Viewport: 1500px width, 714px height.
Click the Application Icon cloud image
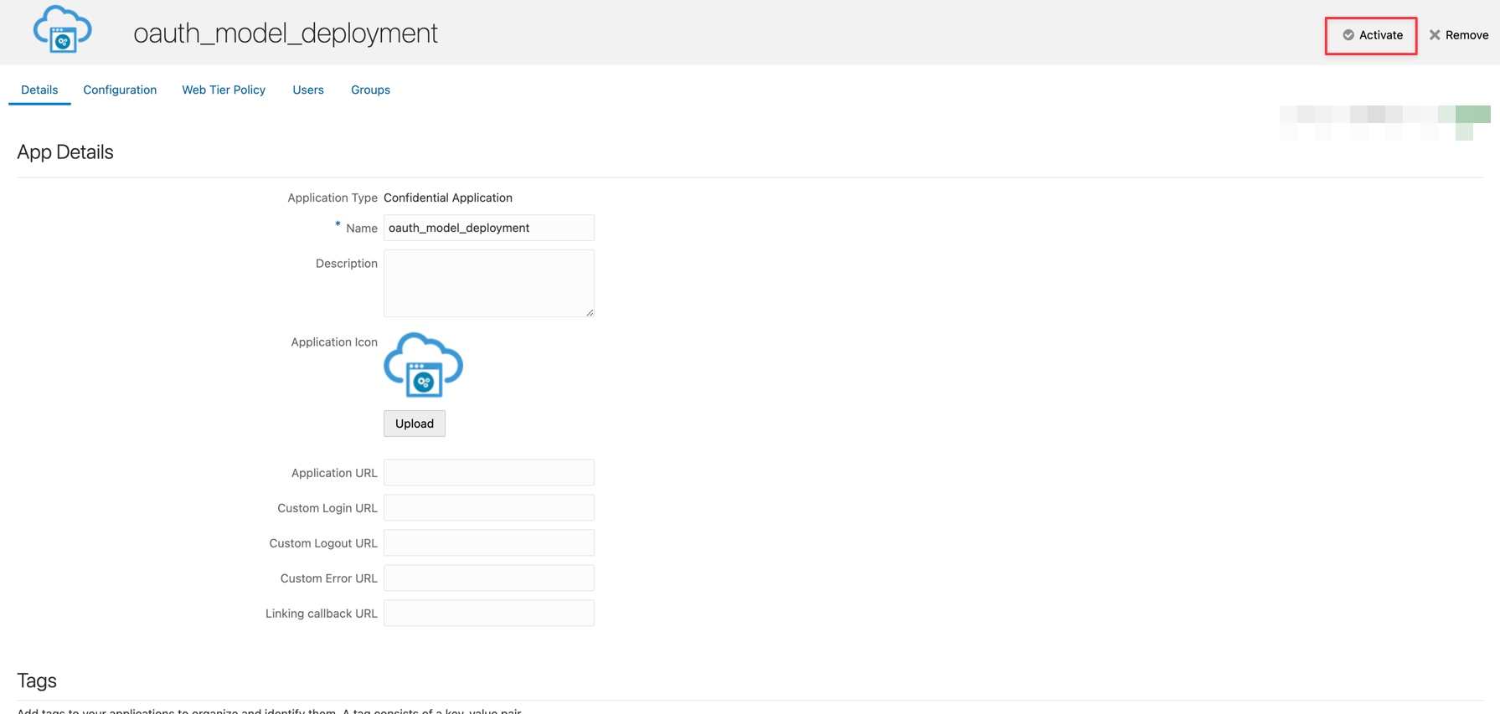coord(423,366)
